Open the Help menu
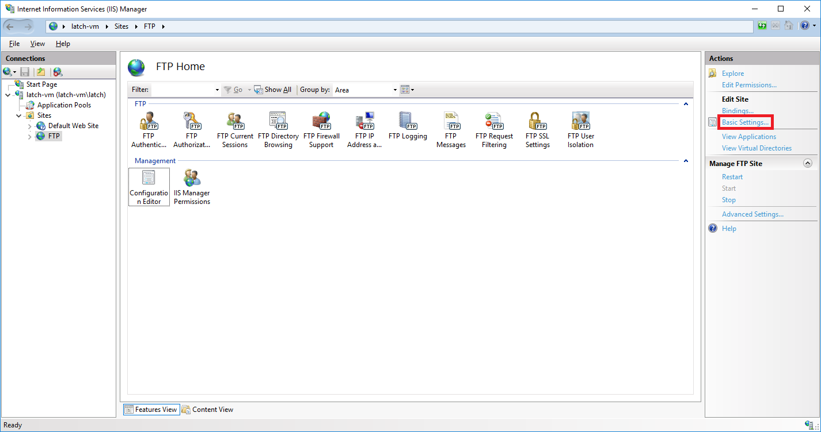This screenshot has height=432, width=821. pyautogui.click(x=63, y=44)
